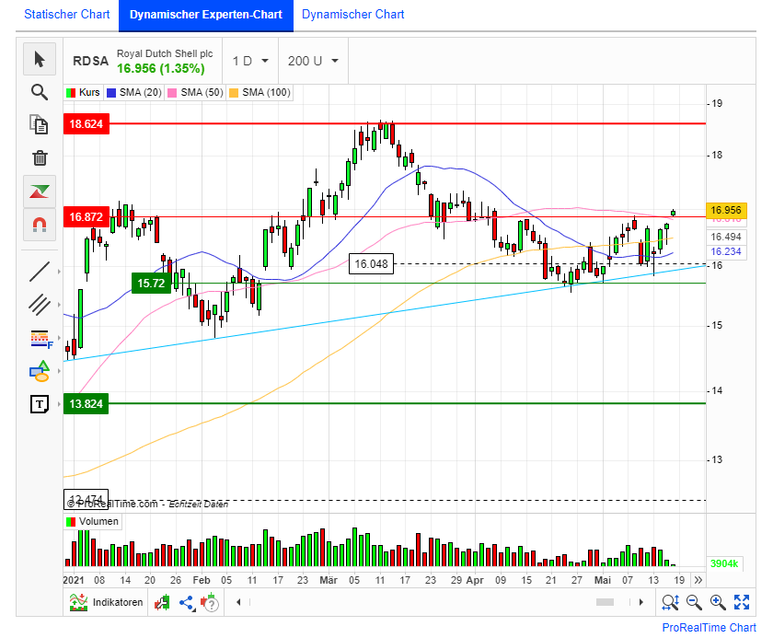Select the Fibonacci retracement tool
The height and width of the screenshot is (638, 773).
click(x=41, y=339)
